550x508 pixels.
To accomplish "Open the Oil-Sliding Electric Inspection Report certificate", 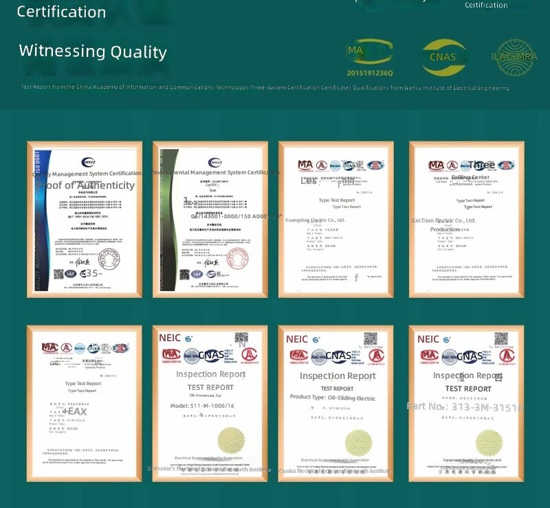I will pyautogui.click(x=335, y=404).
